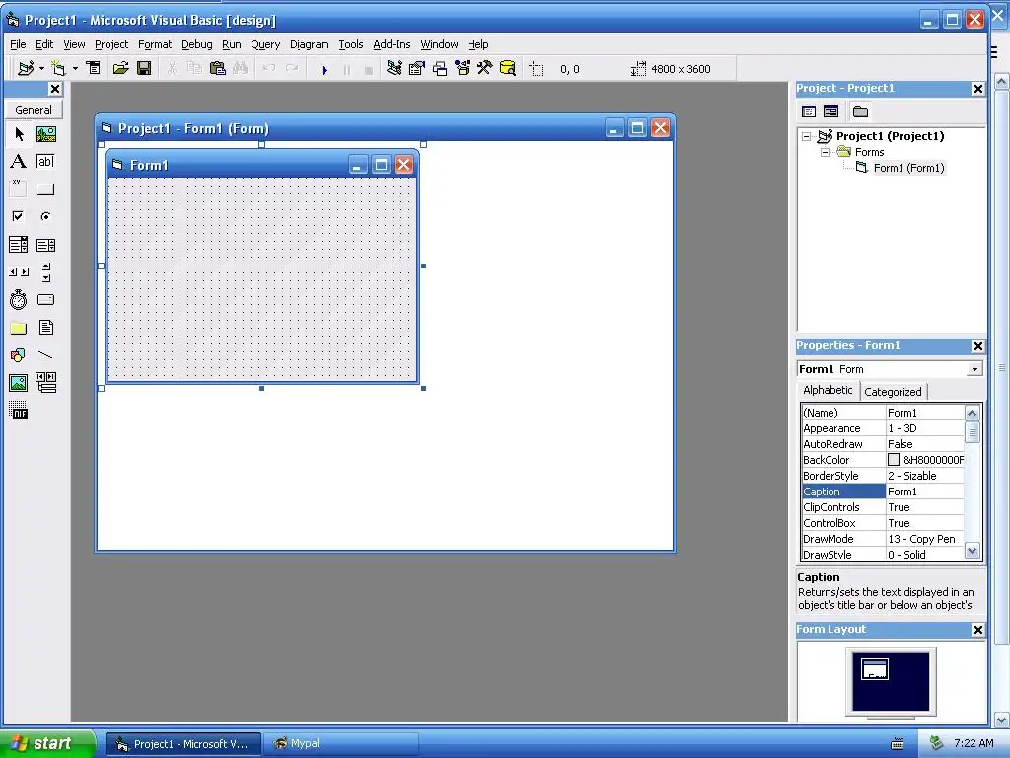Image resolution: width=1010 pixels, height=758 pixels.
Task: Click the General toolbox tab button
Action: click(34, 110)
